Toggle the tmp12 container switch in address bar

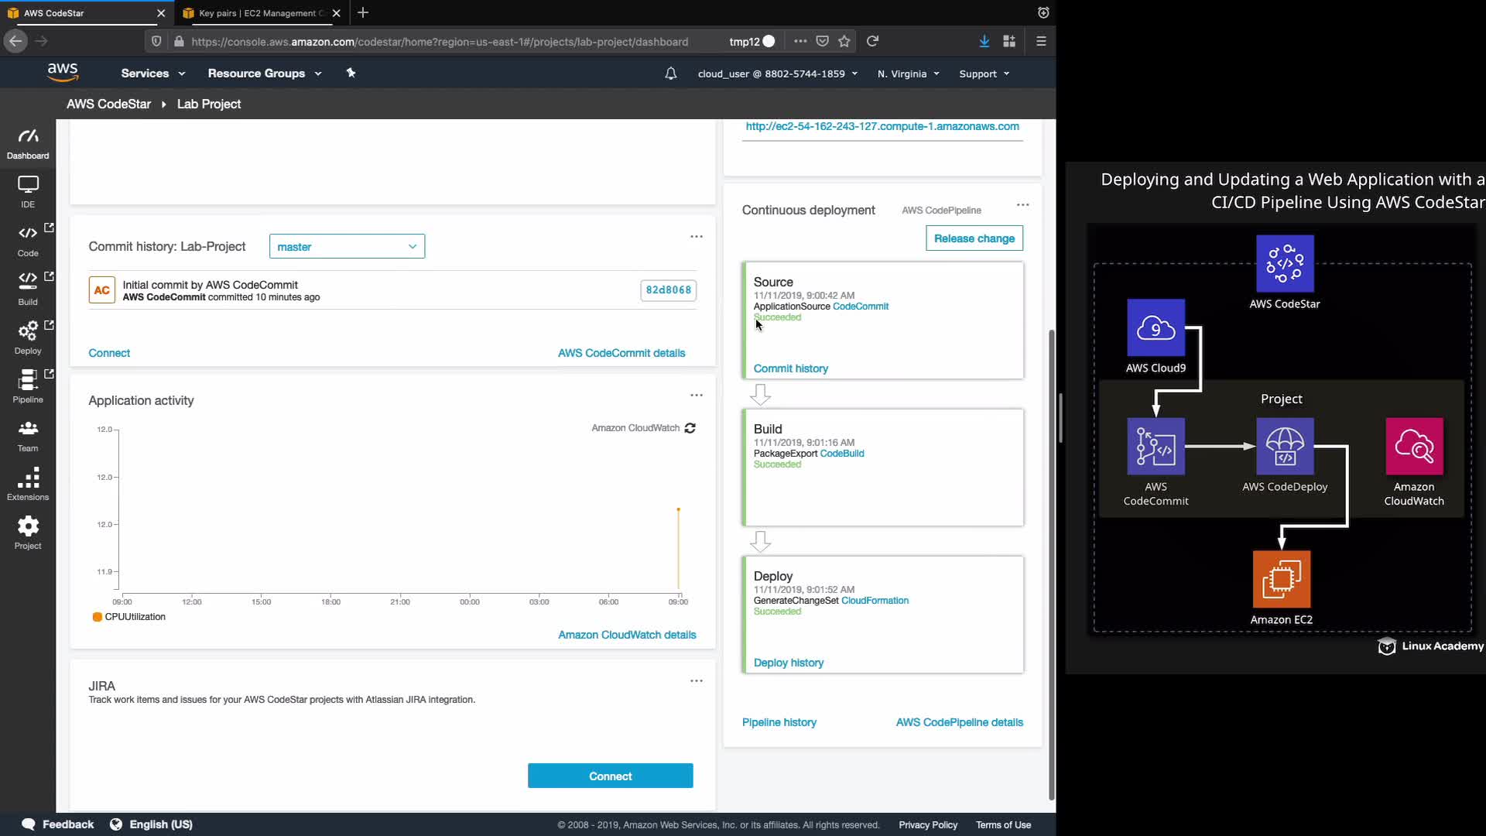768,42
